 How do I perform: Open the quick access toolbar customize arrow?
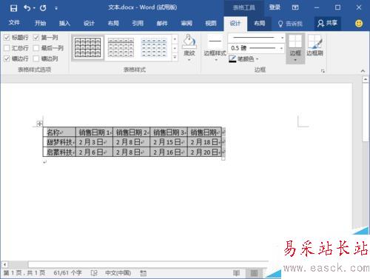coord(56,8)
